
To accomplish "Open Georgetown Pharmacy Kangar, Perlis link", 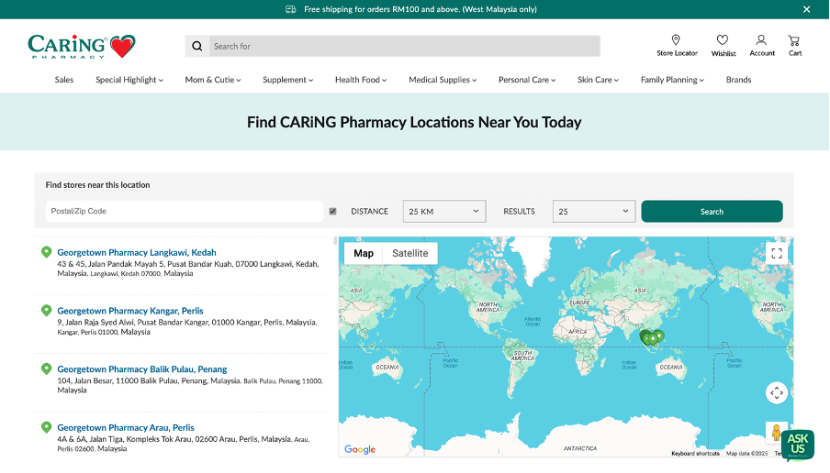I will click(130, 311).
